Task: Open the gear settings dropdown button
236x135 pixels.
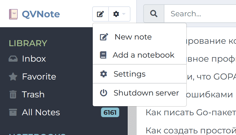Action: coord(119,14)
